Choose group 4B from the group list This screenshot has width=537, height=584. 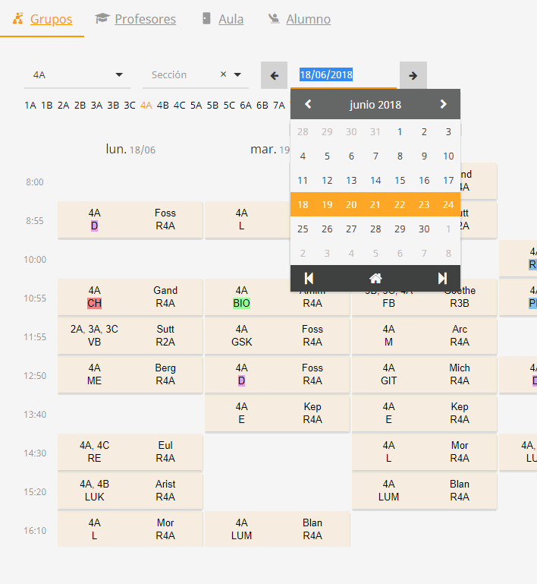[162, 106]
